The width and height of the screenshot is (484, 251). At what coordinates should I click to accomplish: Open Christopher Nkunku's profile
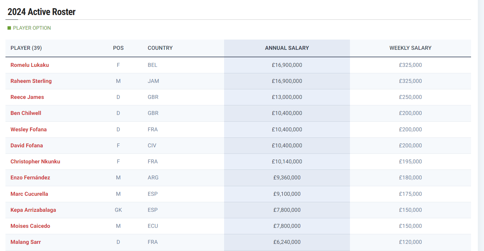click(35, 162)
